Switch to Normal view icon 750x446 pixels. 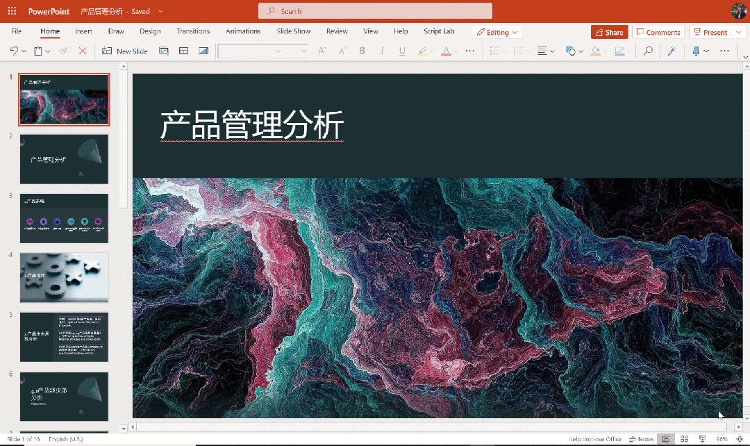[x=666, y=439]
